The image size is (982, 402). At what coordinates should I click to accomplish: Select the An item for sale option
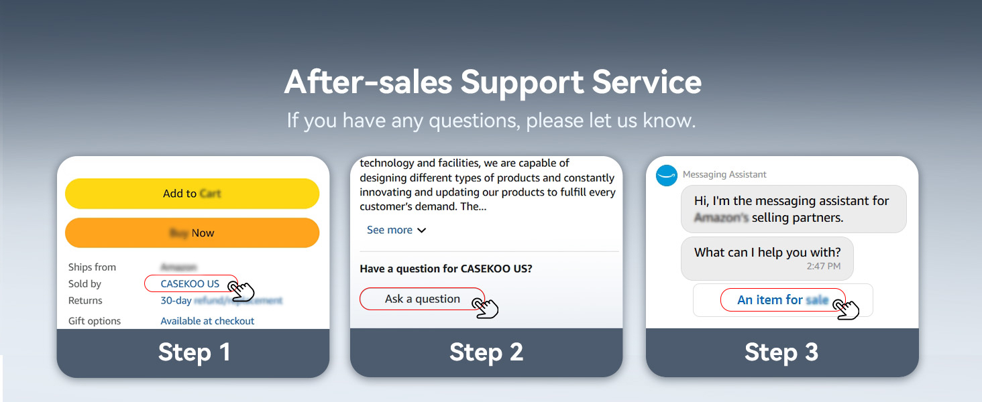click(x=782, y=300)
